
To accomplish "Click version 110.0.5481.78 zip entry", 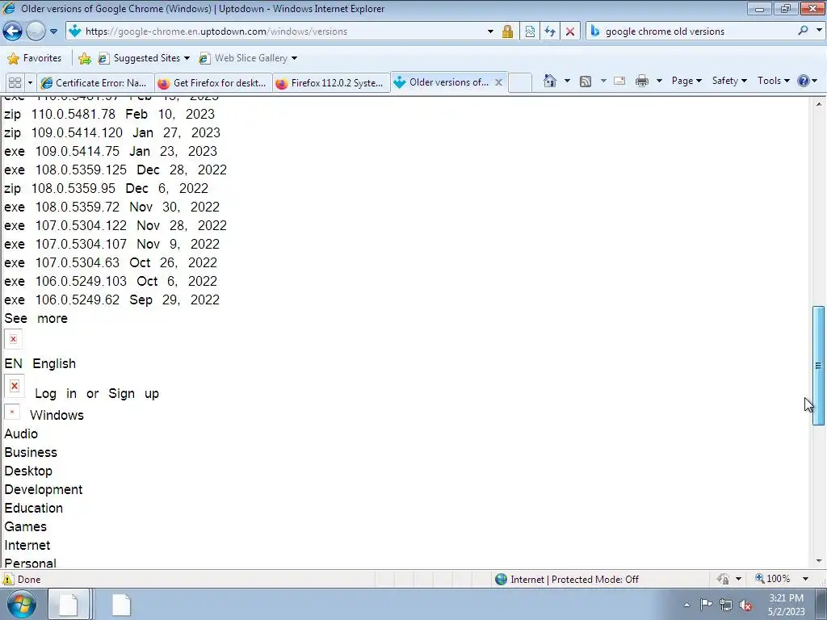I will pyautogui.click(x=109, y=114).
